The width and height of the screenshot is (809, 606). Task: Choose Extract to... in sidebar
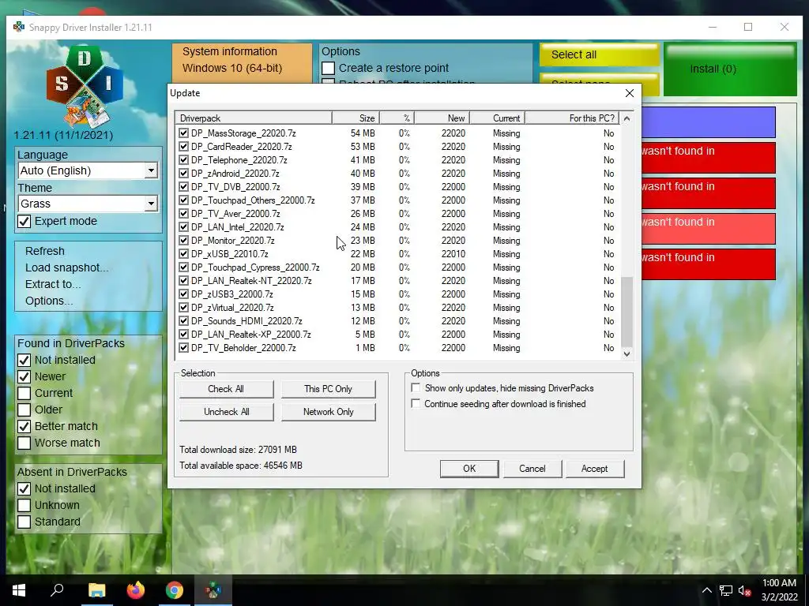[53, 284]
